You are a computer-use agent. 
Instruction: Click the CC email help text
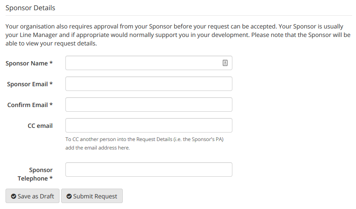[144, 144]
